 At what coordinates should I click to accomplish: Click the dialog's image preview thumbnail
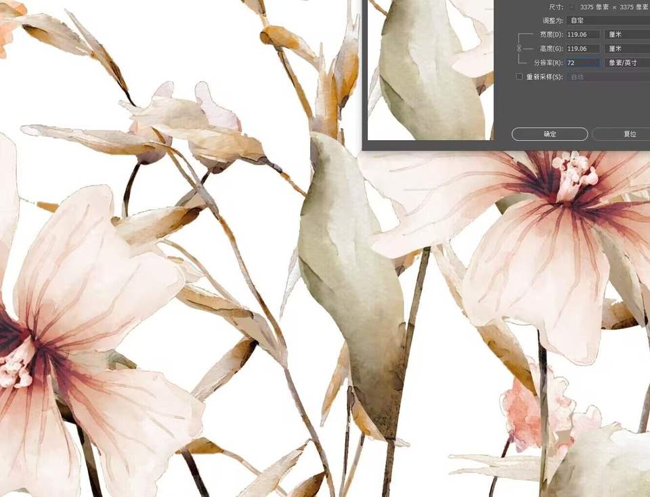coord(431,70)
